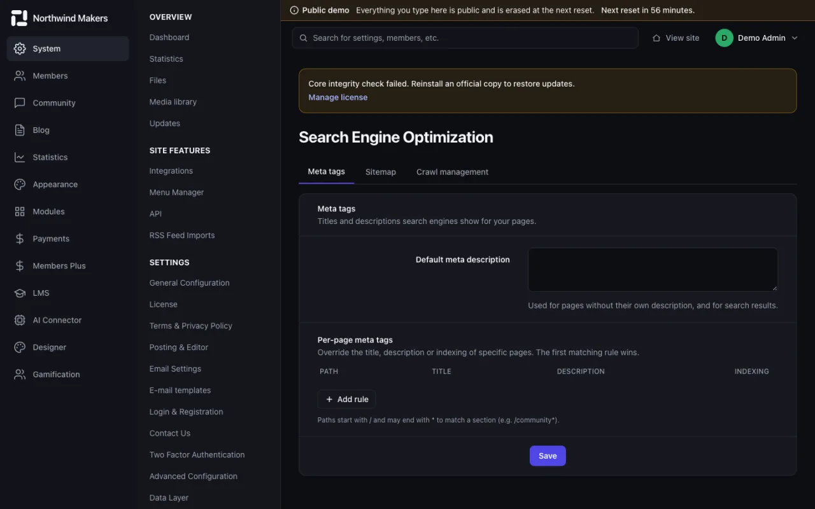Open License settings item
The width and height of the screenshot is (815, 509).
[x=164, y=305]
